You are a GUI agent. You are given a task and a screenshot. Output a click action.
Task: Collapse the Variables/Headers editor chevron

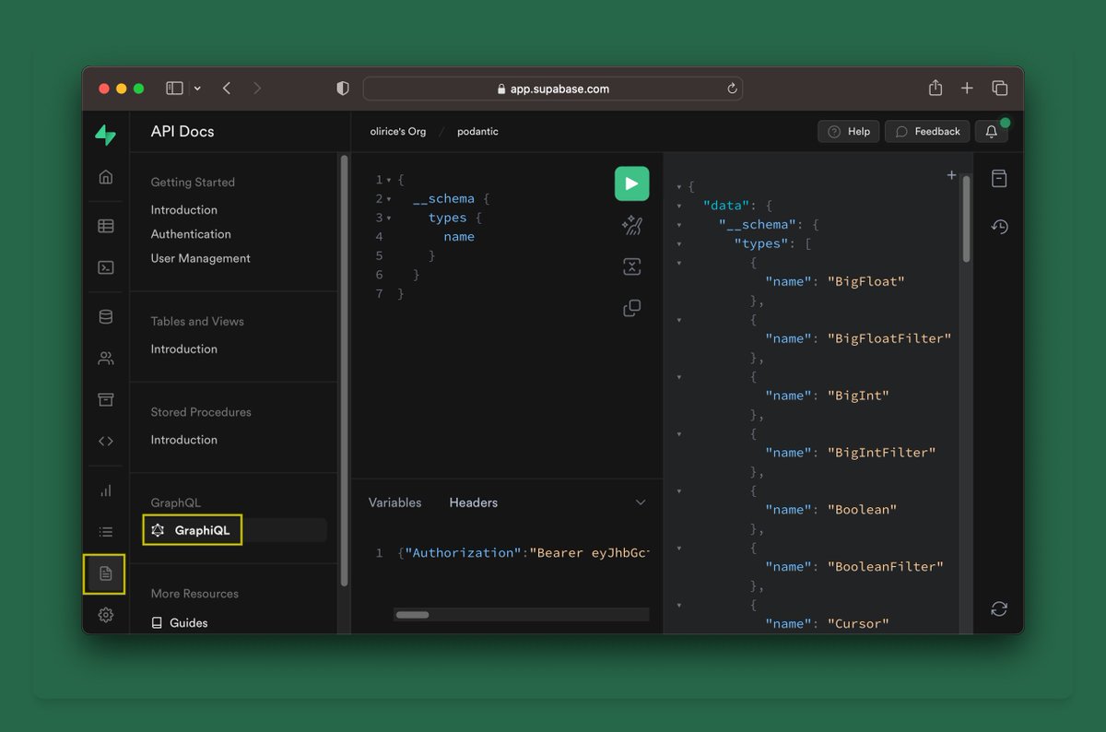(641, 502)
